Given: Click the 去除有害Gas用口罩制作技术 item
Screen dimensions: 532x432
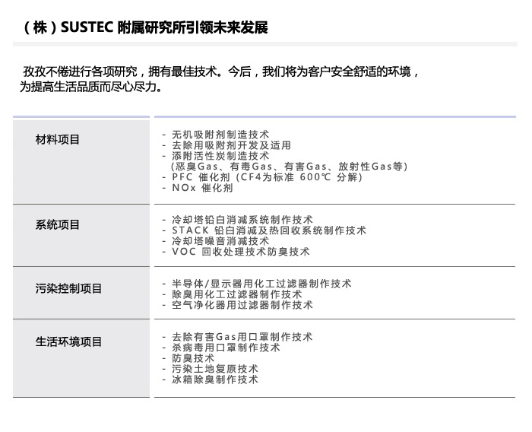Looking at the screenshot, I should [242, 337].
